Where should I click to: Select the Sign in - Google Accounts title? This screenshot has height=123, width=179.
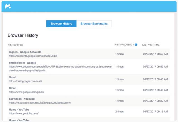pos(25,52)
